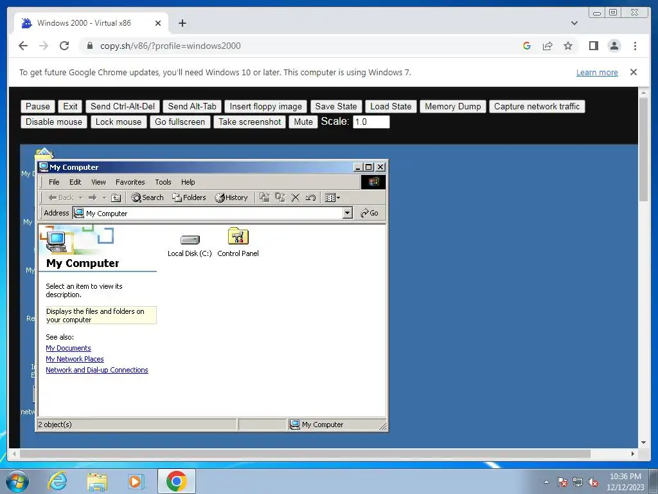Click the Chrome address bar URL
The width and height of the screenshot is (658, 494).
(x=170, y=46)
